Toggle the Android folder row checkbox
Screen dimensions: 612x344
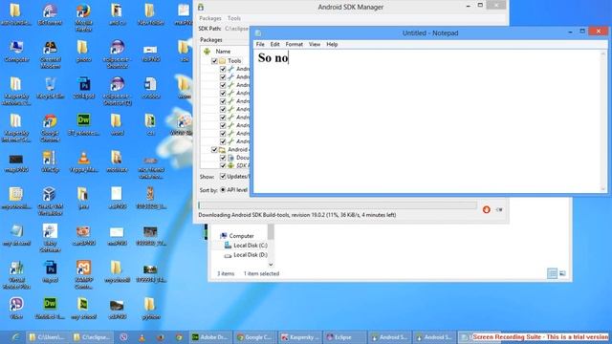point(214,150)
